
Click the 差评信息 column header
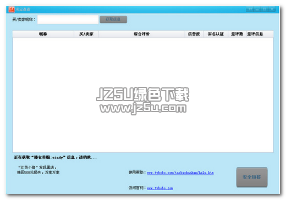255,34
